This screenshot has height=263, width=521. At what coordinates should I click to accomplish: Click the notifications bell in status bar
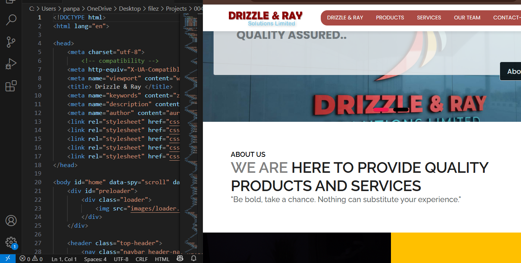click(193, 259)
